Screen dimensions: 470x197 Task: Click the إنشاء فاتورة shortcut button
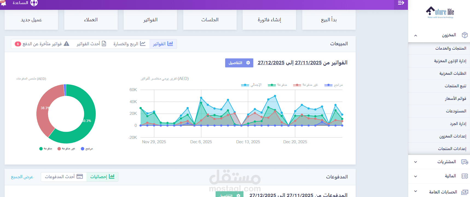click(x=269, y=20)
